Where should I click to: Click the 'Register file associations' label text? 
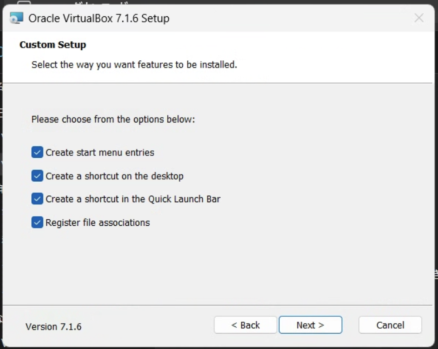coord(98,223)
